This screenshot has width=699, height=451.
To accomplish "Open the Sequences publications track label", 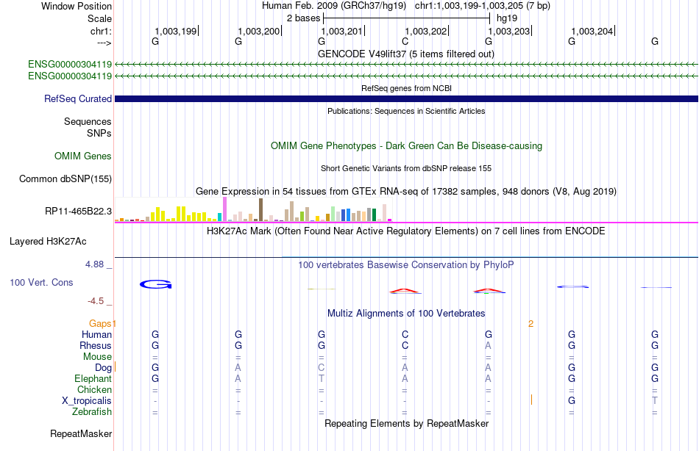I will pyautogui.click(x=88, y=121).
